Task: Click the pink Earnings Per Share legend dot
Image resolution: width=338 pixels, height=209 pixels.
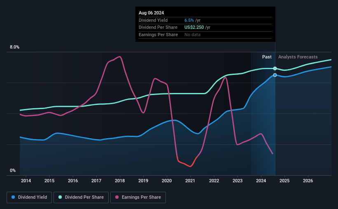Action: [x=117, y=197]
